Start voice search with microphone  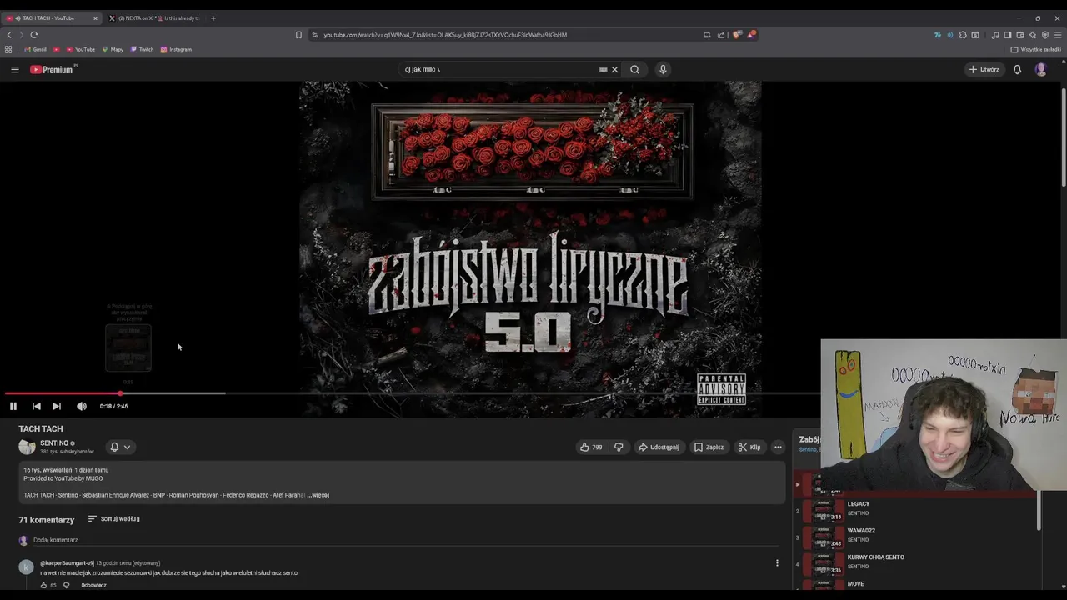(663, 69)
